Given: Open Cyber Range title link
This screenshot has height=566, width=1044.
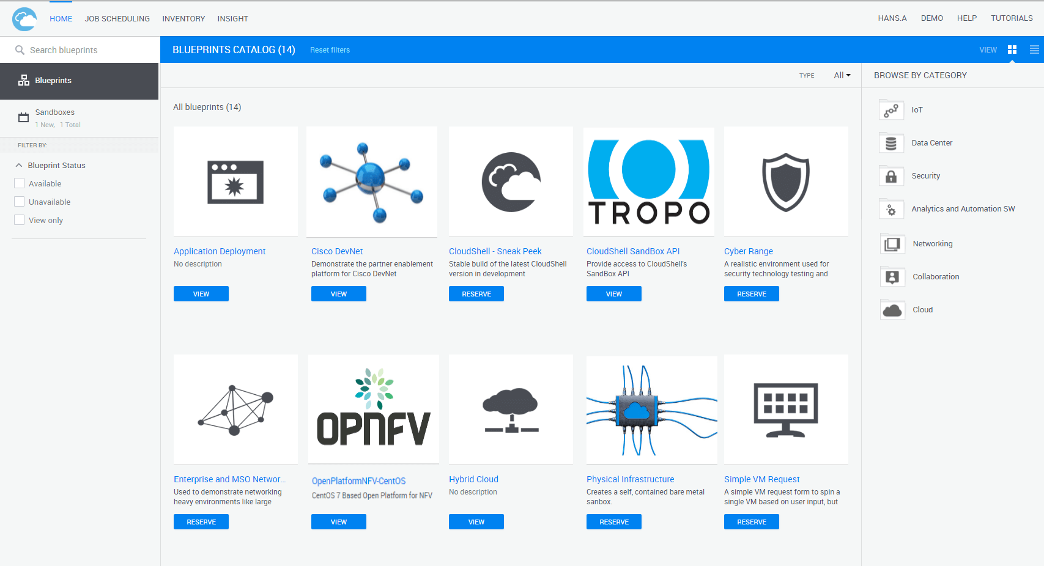Looking at the screenshot, I should point(749,251).
